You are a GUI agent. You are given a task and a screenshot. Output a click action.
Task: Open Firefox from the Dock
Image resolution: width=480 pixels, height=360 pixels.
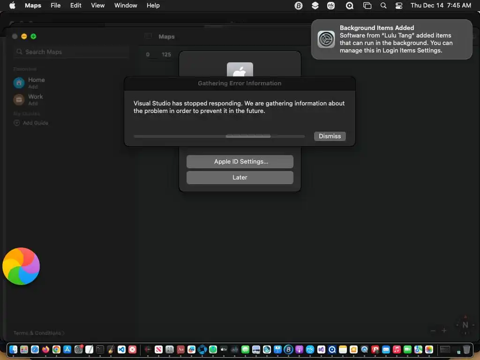click(x=45, y=349)
